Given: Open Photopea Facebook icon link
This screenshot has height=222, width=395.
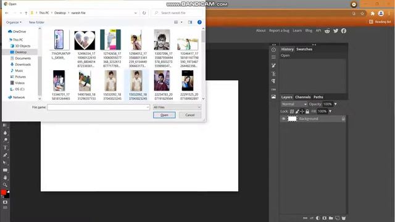Looking at the screenshot, I should [344, 31].
